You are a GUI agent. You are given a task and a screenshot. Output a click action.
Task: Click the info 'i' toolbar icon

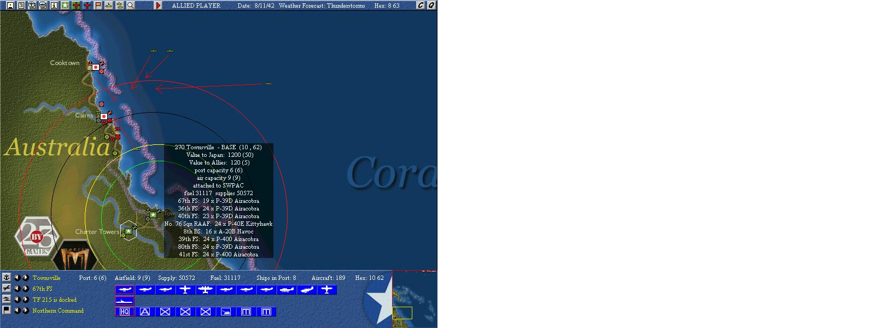tap(54, 5)
